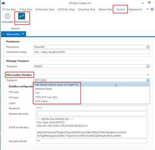Open the ADOS Bus Stop tab

point(66,10)
